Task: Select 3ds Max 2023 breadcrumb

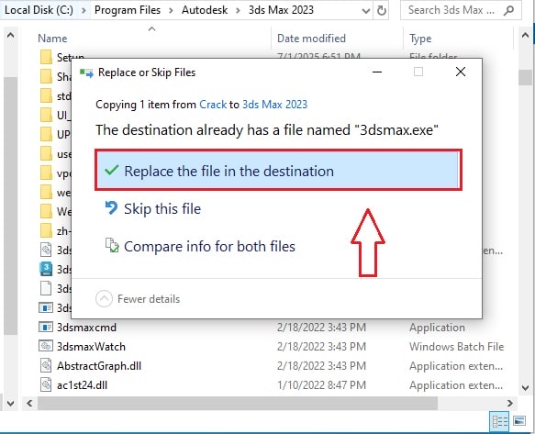Action: tap(281, 10)
